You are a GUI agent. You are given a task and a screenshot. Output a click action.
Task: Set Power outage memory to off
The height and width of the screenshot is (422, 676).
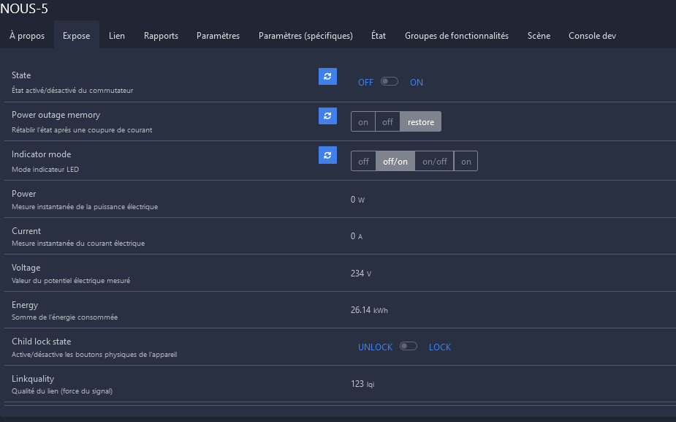388,122
